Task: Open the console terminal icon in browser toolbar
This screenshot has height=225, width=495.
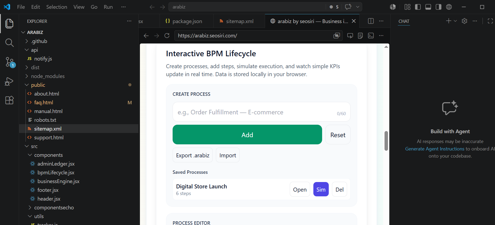Action: (x=371, y=36)
